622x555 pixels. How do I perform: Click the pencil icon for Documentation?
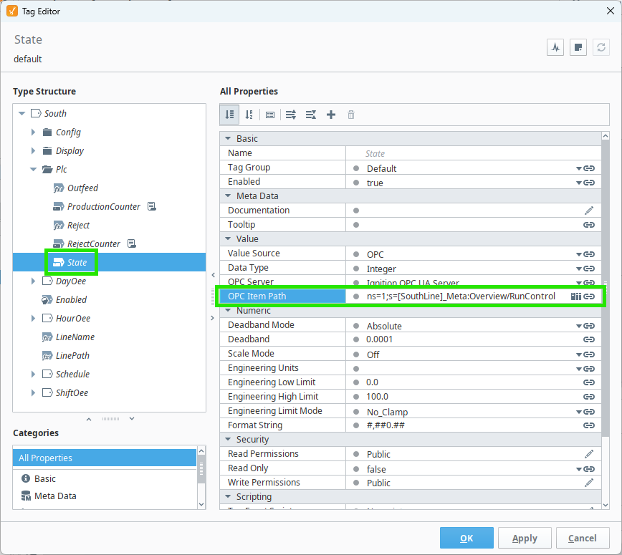589,211
